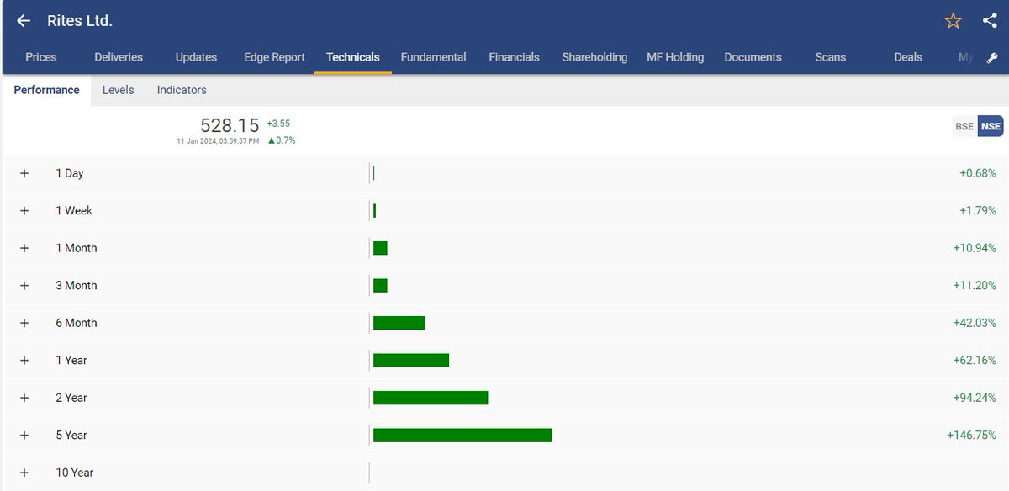Open the Financials tab
Viewport: 1009px width, 491px height.
click(x=514, y=57)
